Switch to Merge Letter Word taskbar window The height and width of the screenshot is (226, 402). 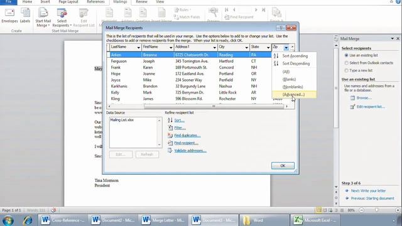click(163, 220)
